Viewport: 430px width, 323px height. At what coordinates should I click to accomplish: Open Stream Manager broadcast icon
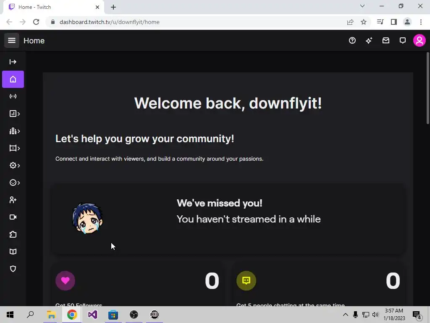(x=13, y=96)
